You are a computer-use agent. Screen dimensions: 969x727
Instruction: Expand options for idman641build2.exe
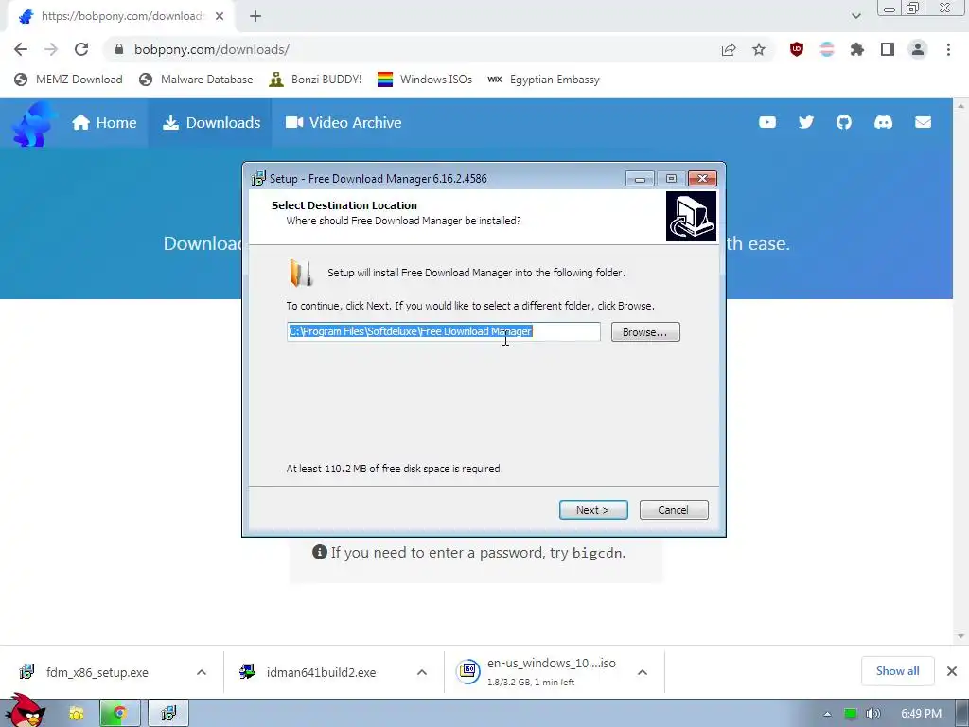[x=422, y=673]
